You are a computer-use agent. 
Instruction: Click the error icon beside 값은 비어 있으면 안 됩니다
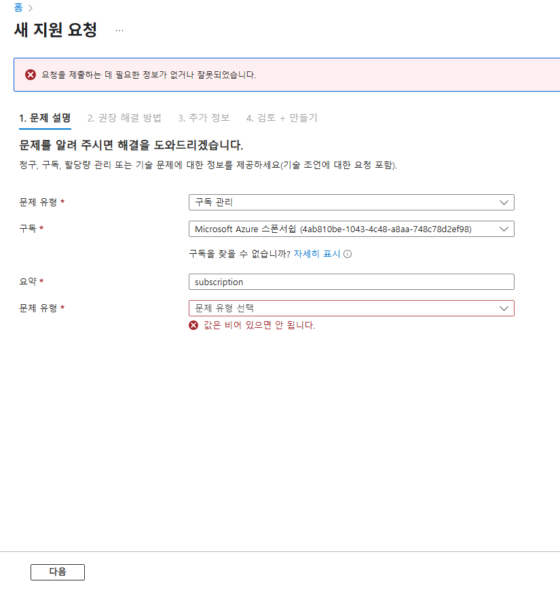click(193, 325)
